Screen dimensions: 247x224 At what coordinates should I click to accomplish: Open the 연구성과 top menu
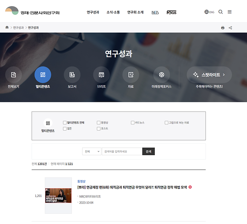point(93,12)
